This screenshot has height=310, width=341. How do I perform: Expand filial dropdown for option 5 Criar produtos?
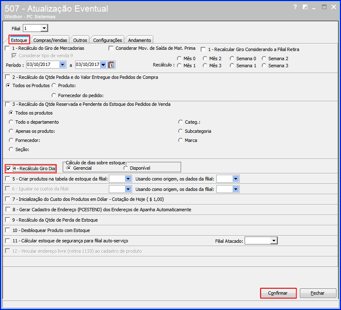[128, 179]
